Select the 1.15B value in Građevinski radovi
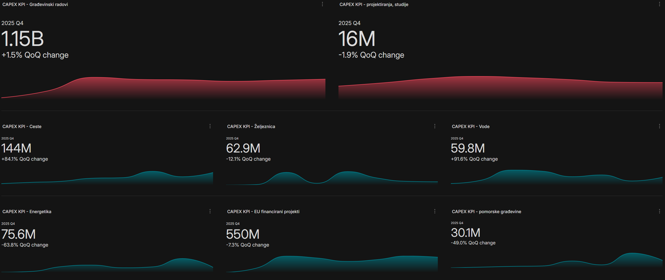 coord(23,39)
